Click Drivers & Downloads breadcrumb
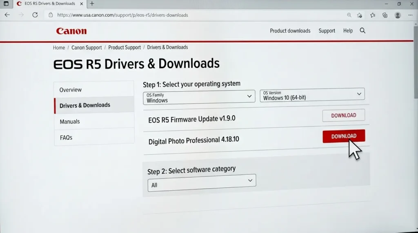The image size is (418, 233). 167,47
